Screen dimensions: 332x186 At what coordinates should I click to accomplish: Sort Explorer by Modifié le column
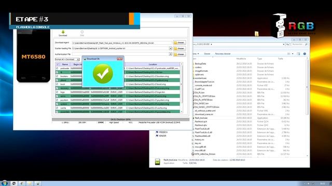click(241, 58)
